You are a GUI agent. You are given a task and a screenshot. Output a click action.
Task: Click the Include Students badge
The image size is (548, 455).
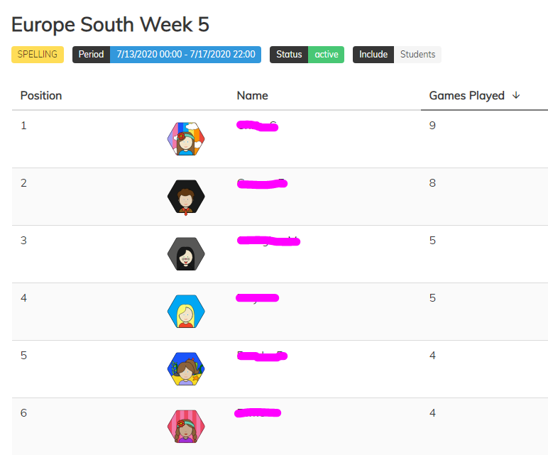(x=417, y=55)
